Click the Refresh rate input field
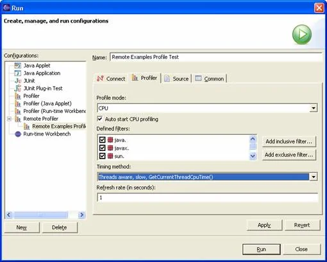The height and width of the screenshot is (262, 327). [207, 197]
